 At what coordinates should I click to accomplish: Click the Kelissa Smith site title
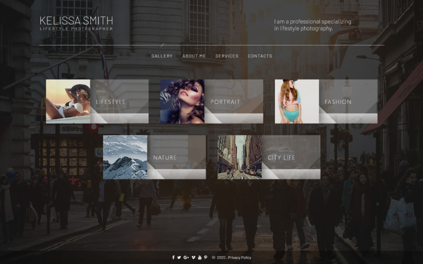(x=76, y=21)
